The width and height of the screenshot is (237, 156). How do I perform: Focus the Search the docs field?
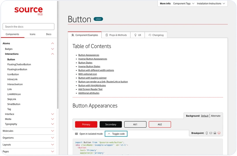(x=28, y=27)
